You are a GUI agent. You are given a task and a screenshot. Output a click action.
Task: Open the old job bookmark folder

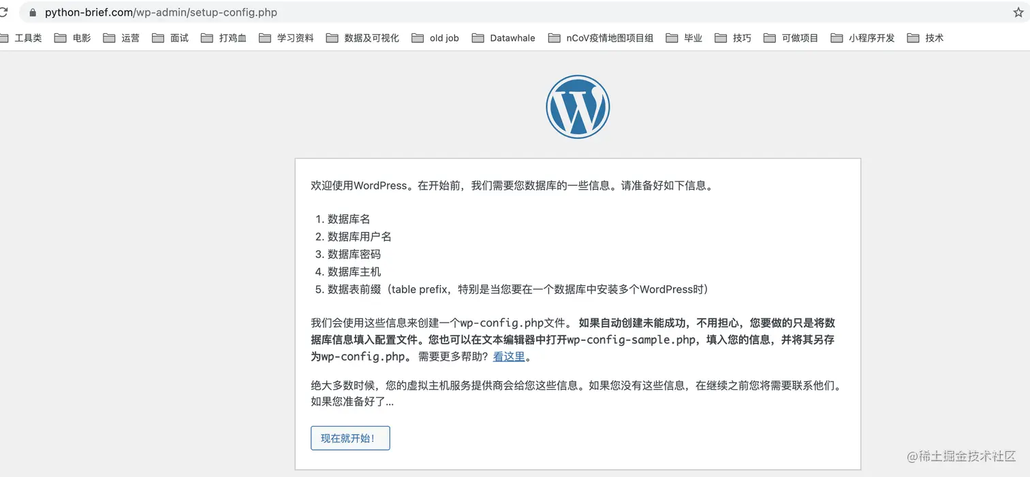click(435, 38)
